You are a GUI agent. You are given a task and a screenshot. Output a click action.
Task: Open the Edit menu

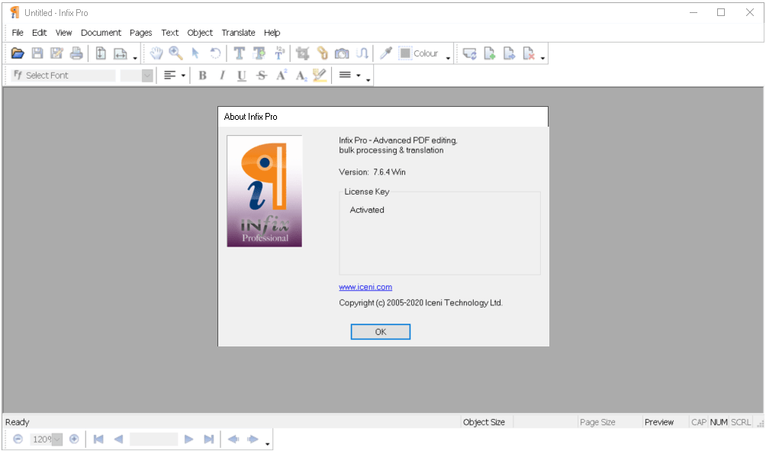39,33
